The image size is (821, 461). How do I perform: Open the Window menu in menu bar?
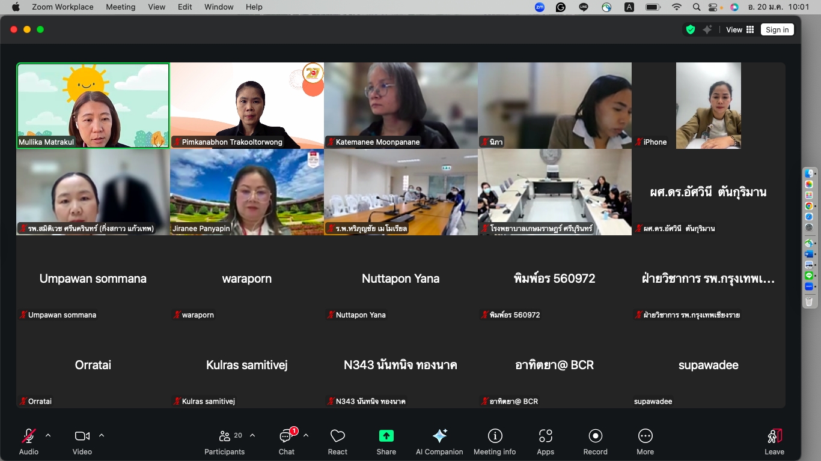(219, 7)
